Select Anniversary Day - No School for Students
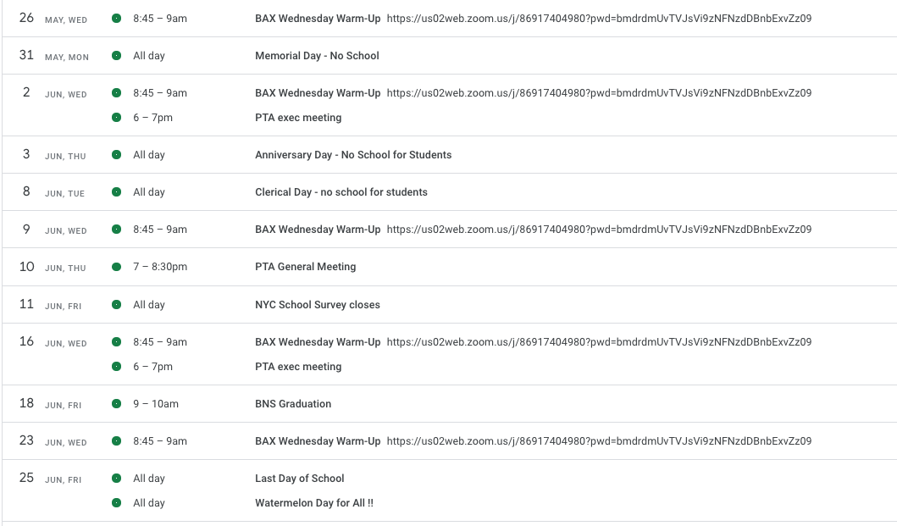 tap(353, 155)
